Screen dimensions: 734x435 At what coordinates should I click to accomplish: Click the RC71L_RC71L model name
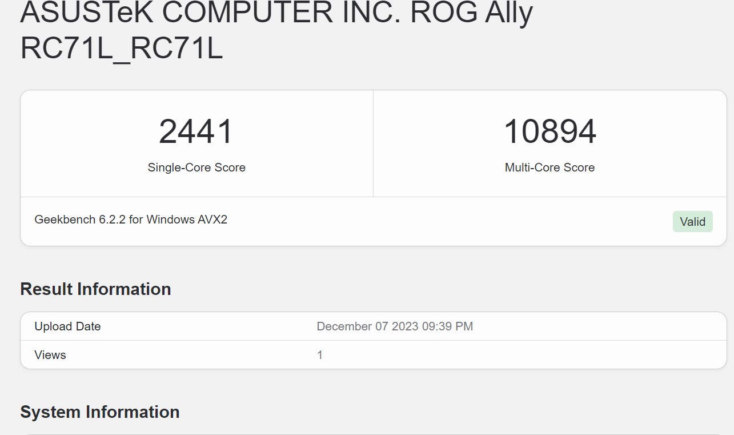tap(121, 49)
